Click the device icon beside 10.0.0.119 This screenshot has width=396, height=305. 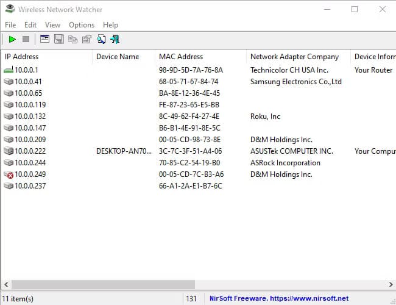tap(9, 105)
